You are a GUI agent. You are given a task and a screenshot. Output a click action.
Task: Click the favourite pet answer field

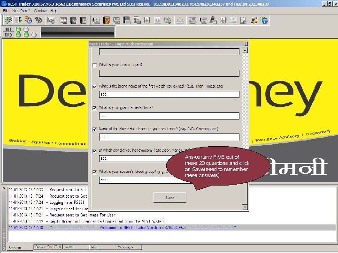coord(169,73)
